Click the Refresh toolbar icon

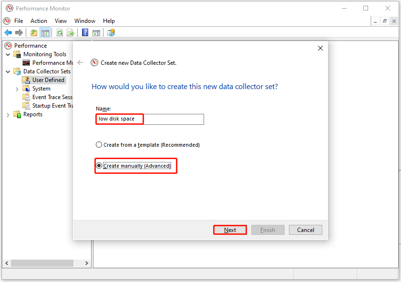click(x=60, y=32)
